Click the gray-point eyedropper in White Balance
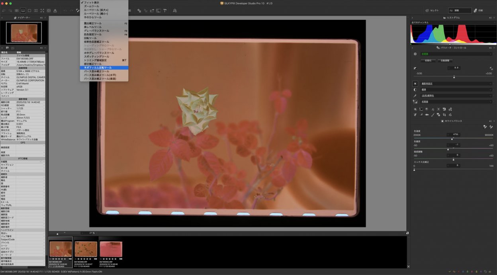Viewport: 497px width, 275px height. [485, 127]
